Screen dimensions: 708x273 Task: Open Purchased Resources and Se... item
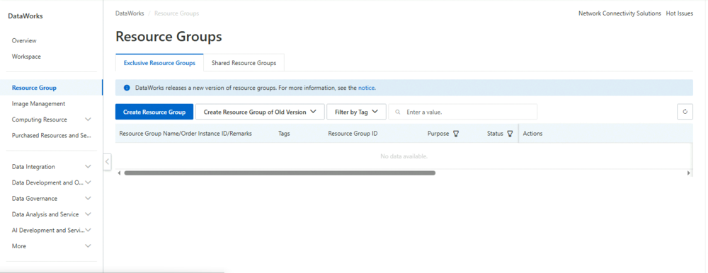click(x=52, y=135)
